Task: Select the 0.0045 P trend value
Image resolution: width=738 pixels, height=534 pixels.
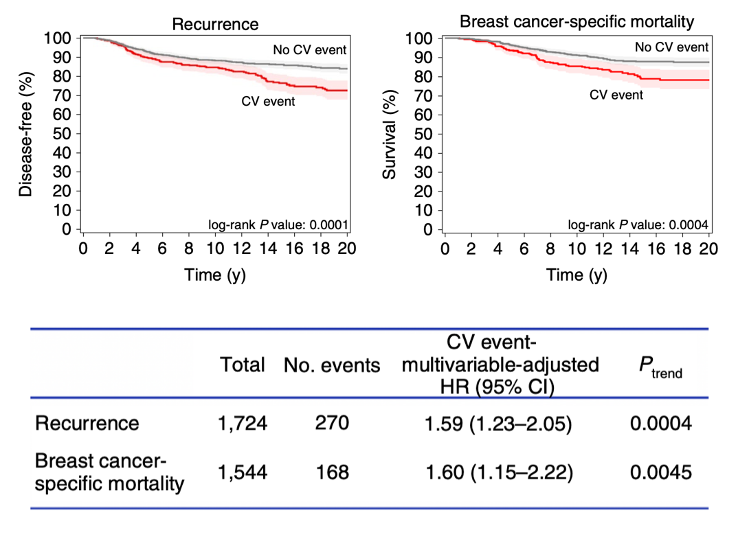Action: [x=660, y=472]
